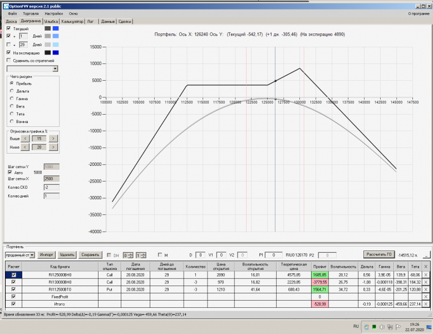Toggle the Авто grid step checkbox
Image resolution: width=433 pixels, height=334 pixels.
coord(10,172)
